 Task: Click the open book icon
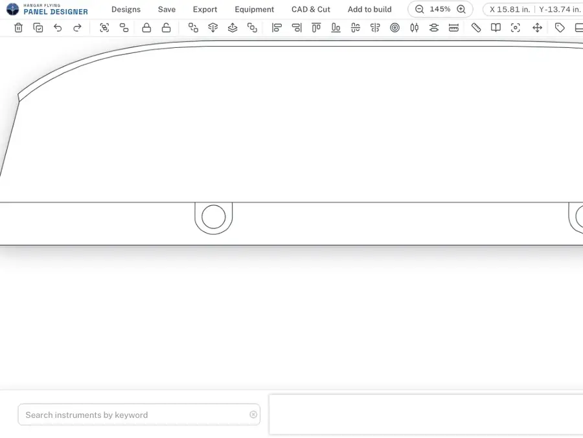[496, 28]
